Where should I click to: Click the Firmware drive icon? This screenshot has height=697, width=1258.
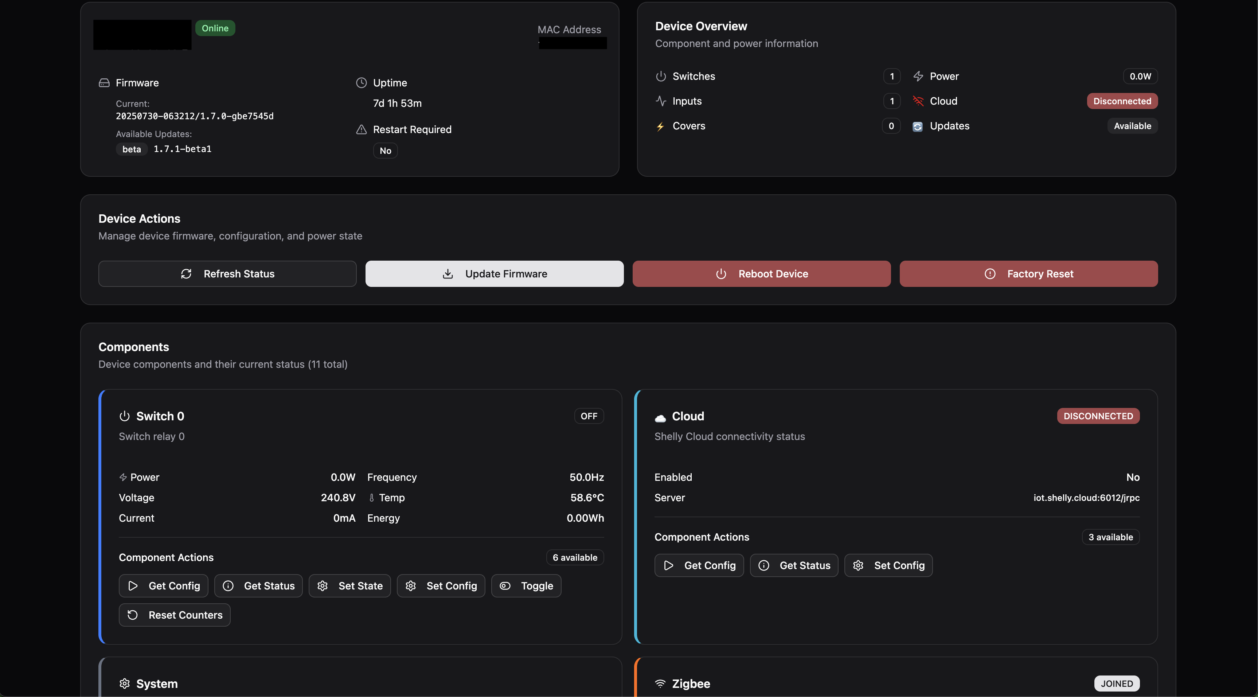(x=104, y=82)
